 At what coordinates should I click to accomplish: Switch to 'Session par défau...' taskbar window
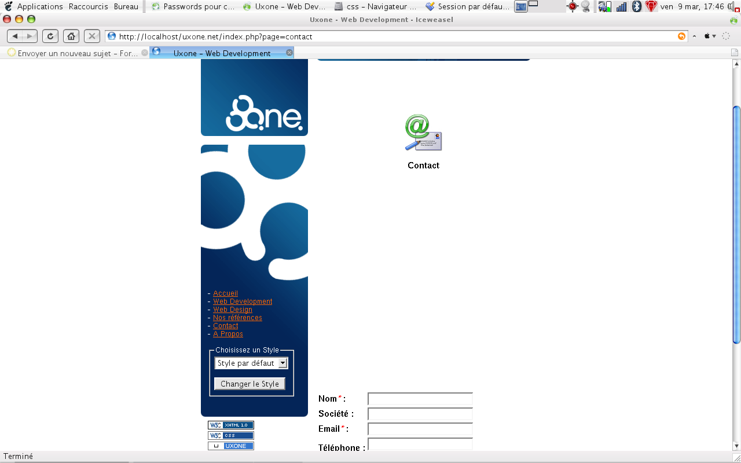tap(468, 6)
